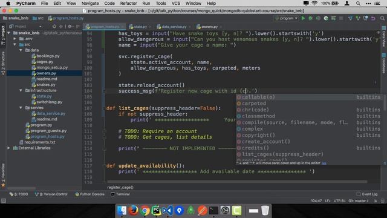This screenshot has height=218, width=387.
Task: Click VCS commit icon
Action: pos(358,18)
